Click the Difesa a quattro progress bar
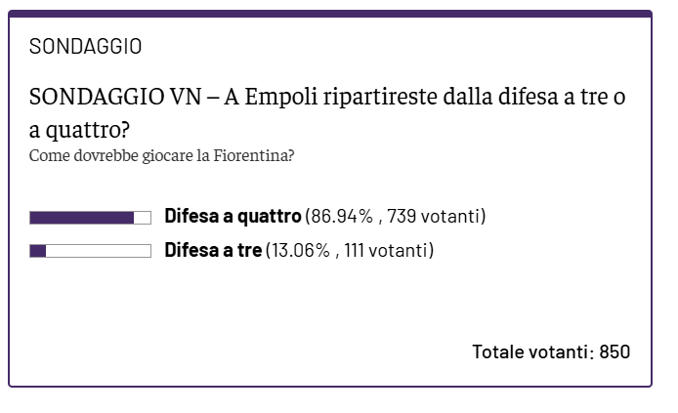Viewport: 678px width, 413px height. tap(91, 218)
